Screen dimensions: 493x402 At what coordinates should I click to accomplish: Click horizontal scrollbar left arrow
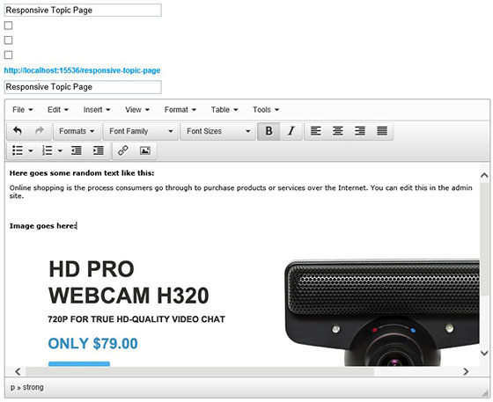(18, 371)
